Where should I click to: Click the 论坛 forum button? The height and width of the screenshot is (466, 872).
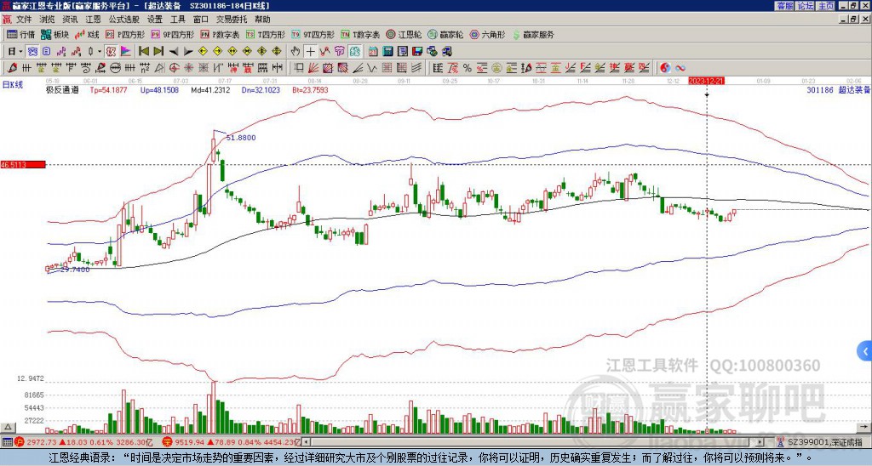tap(806, 6)
